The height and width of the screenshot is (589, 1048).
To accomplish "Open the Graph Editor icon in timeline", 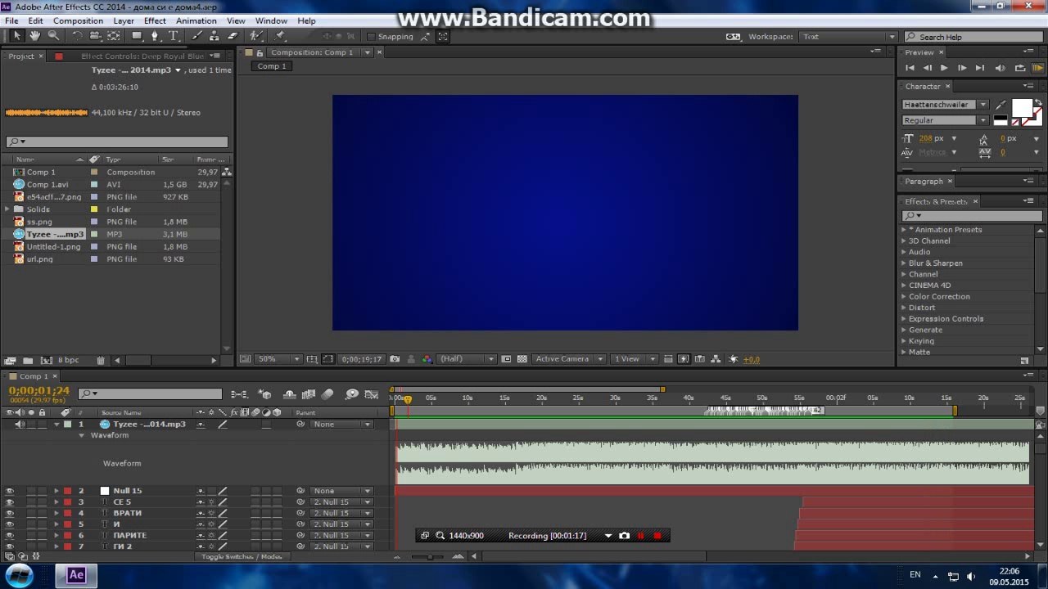I will pyautogui.click(x=371, y=394).
